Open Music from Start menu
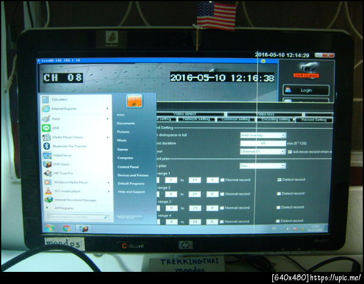Screen dimensions: 364x284 122,140
